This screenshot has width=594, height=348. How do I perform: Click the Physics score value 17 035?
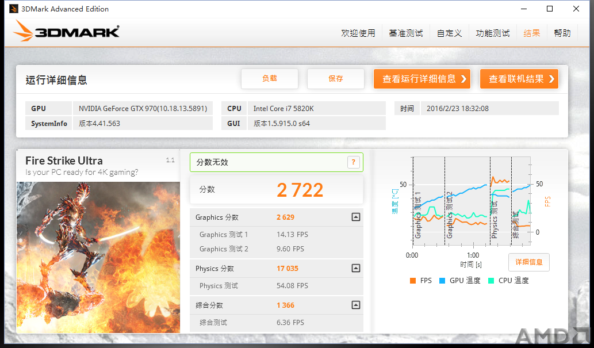point(288,269)
